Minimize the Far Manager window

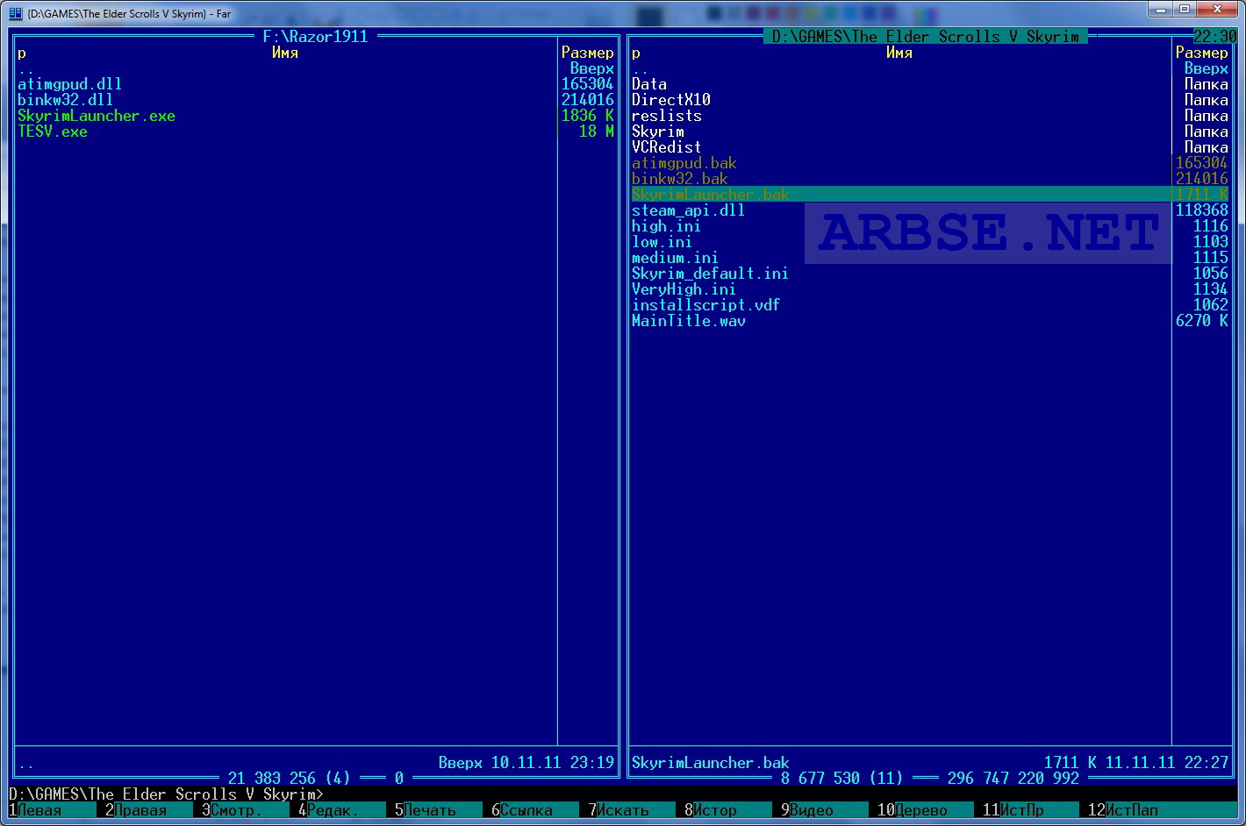pyautogui.click(x=1161, y=9)
